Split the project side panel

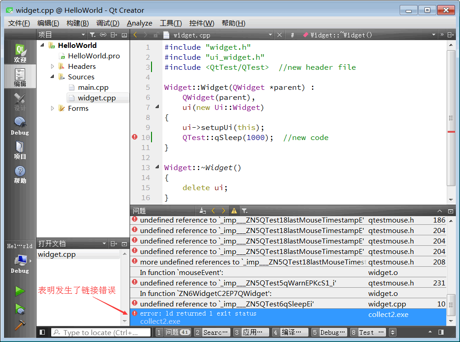pos(114,35)
